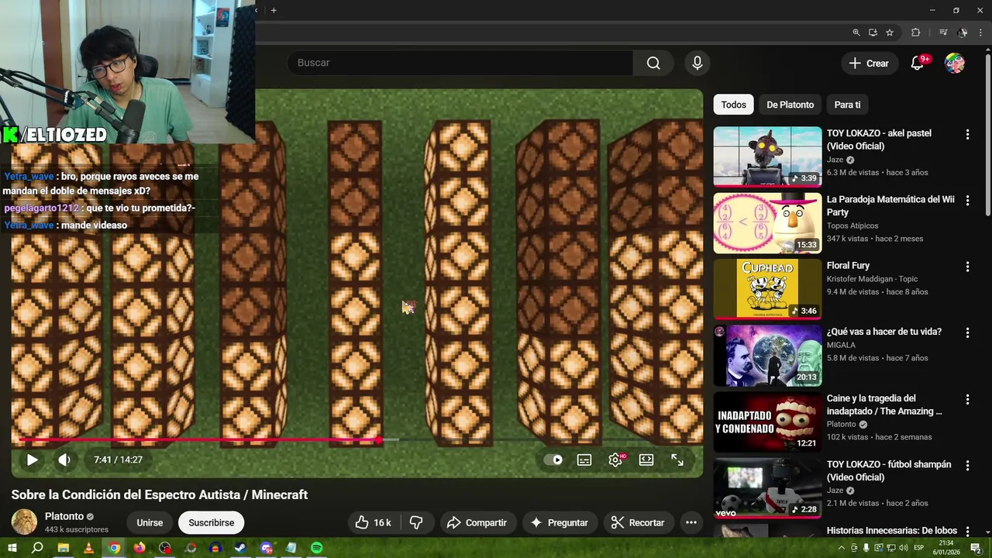Screen dimensions: 992x558
Task: Play the video with the play button
Action: 32,460
